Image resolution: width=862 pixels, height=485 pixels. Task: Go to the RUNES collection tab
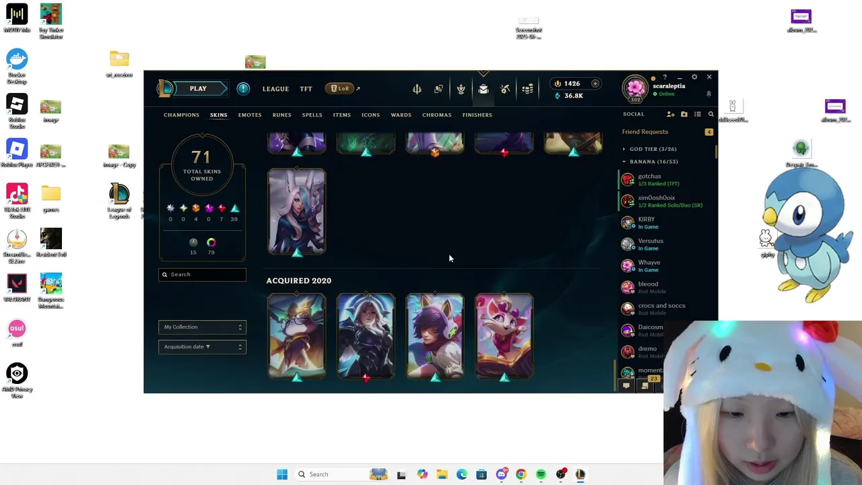(281, 115)
